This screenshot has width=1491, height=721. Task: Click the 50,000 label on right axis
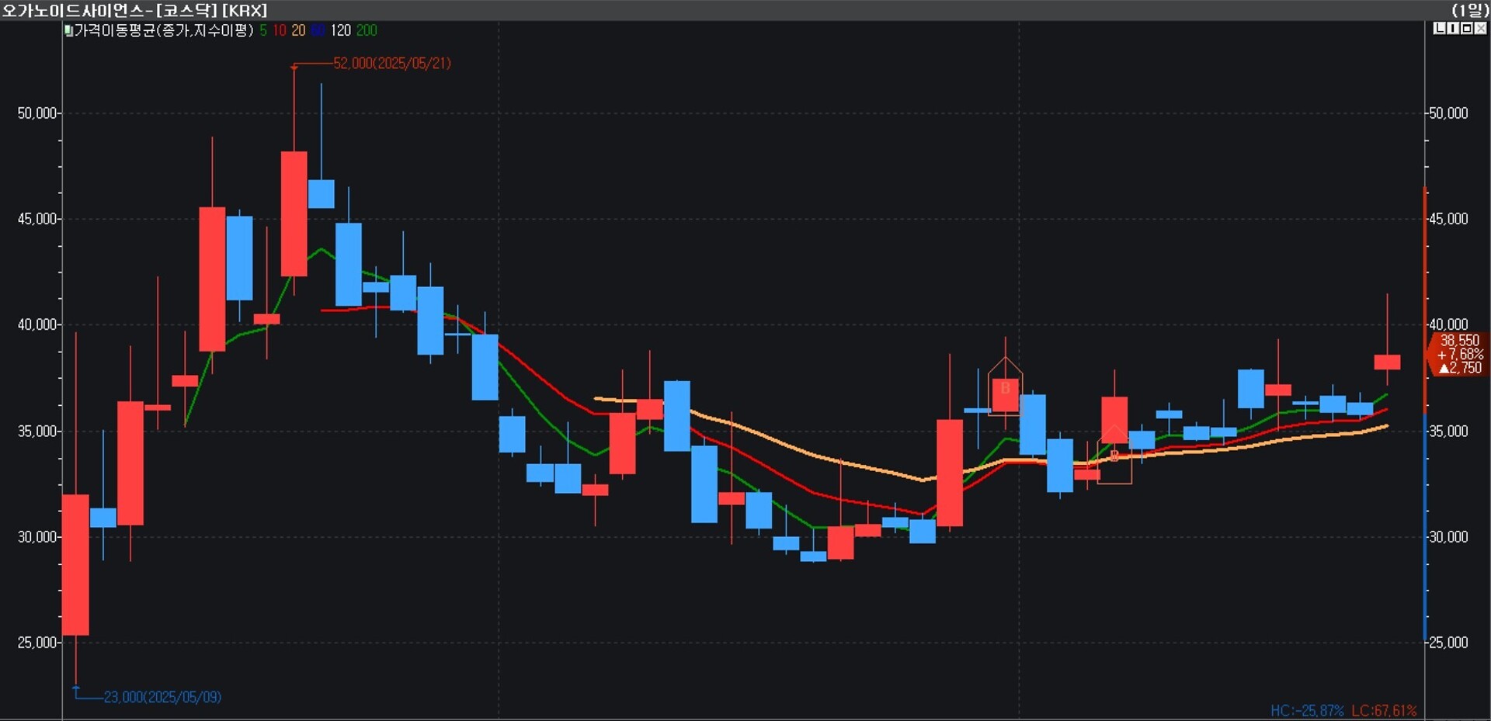(1449, 113)
